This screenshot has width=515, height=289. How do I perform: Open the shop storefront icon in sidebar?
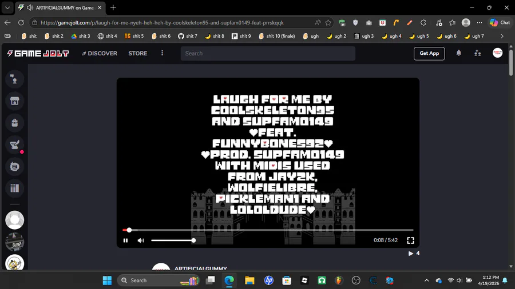tap(14, 101)
